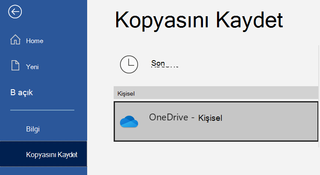Click the Yeni blank document icon
This screenshot has width=320, height=175.
15,65
